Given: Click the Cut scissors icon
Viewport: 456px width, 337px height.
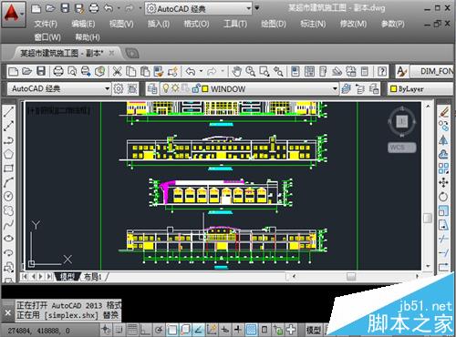Looking at the screenshot, I should pos(117,72).
